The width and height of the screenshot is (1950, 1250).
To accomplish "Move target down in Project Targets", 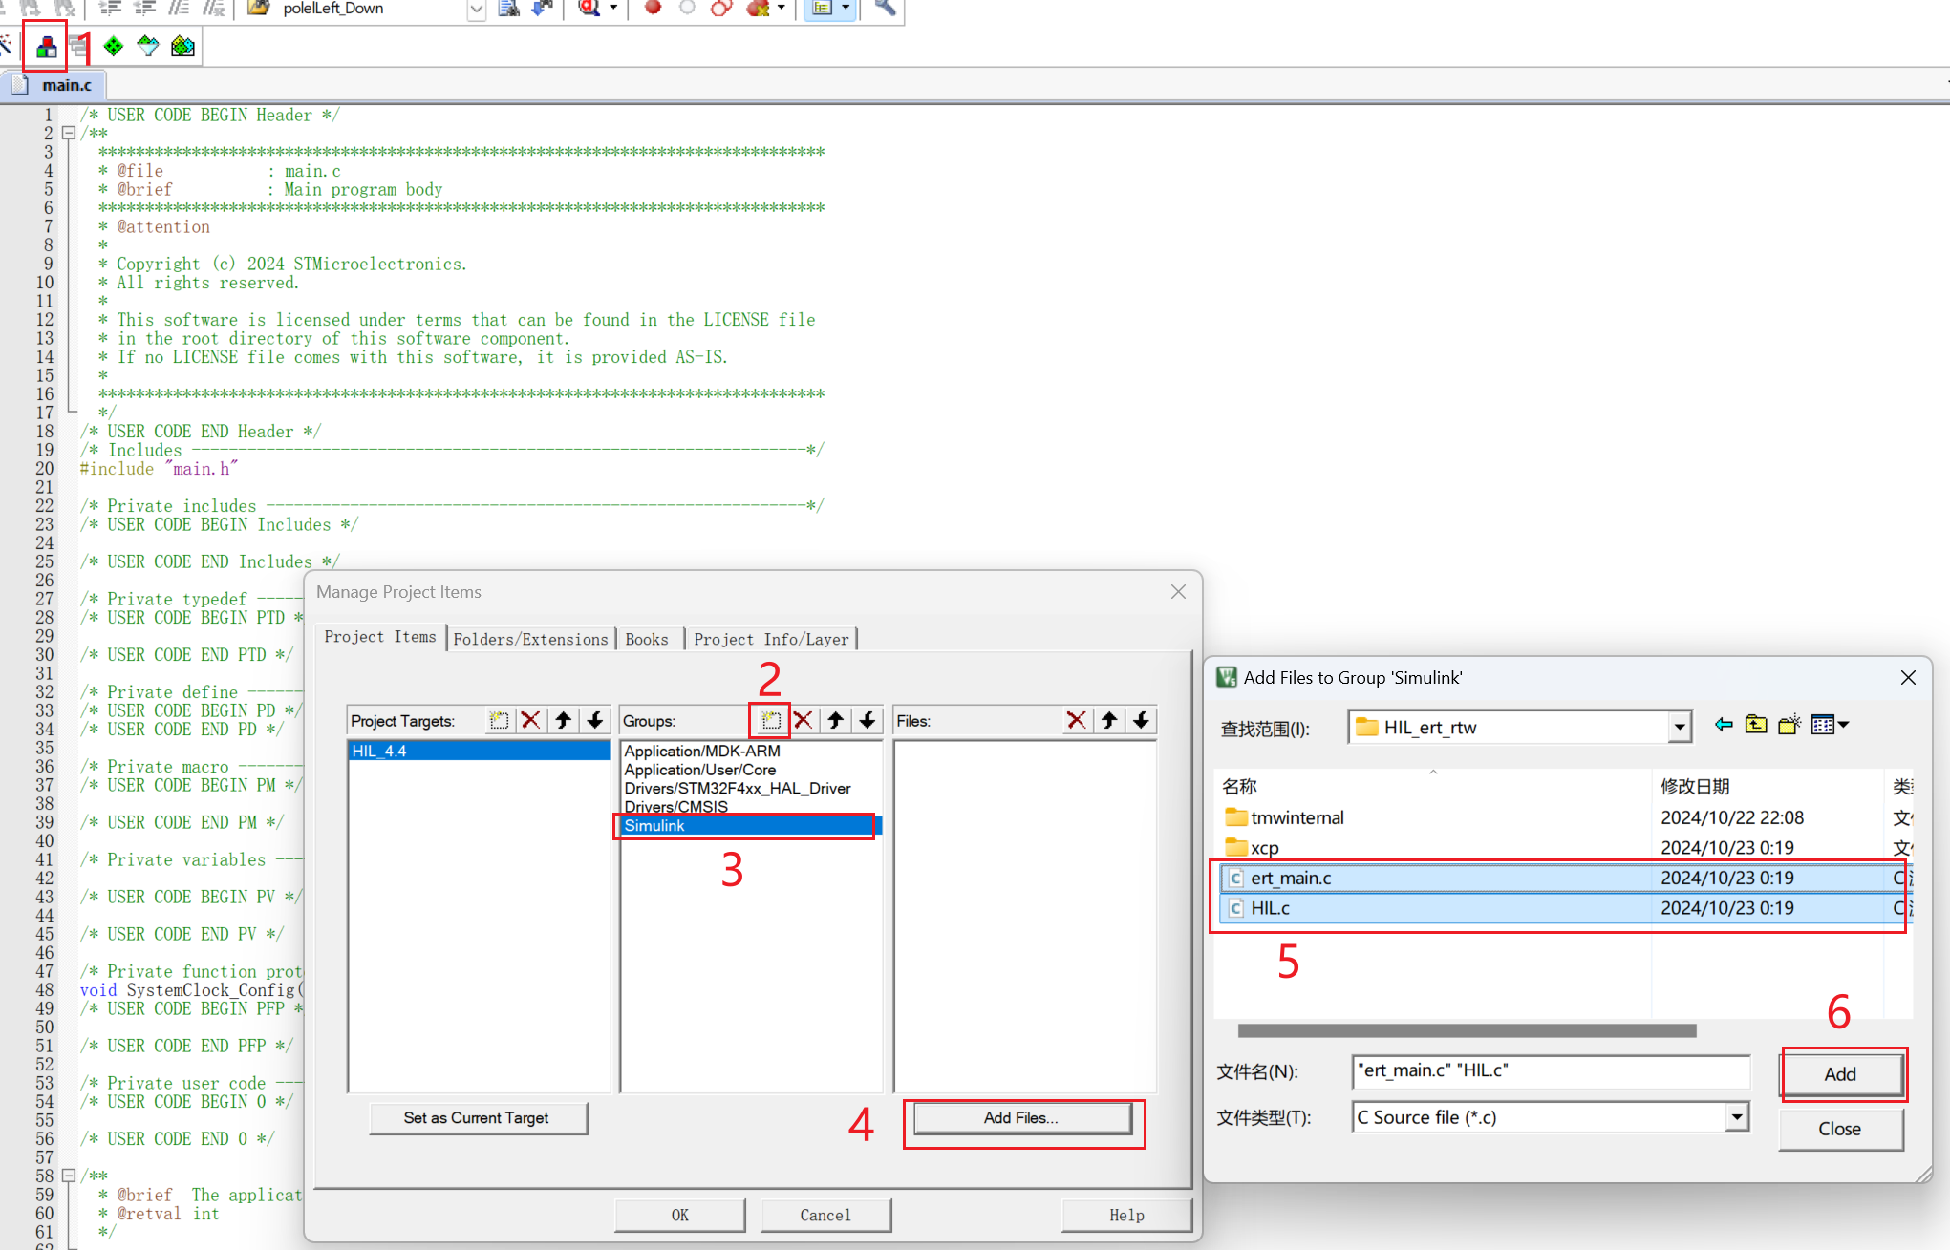I will [595, 720].
